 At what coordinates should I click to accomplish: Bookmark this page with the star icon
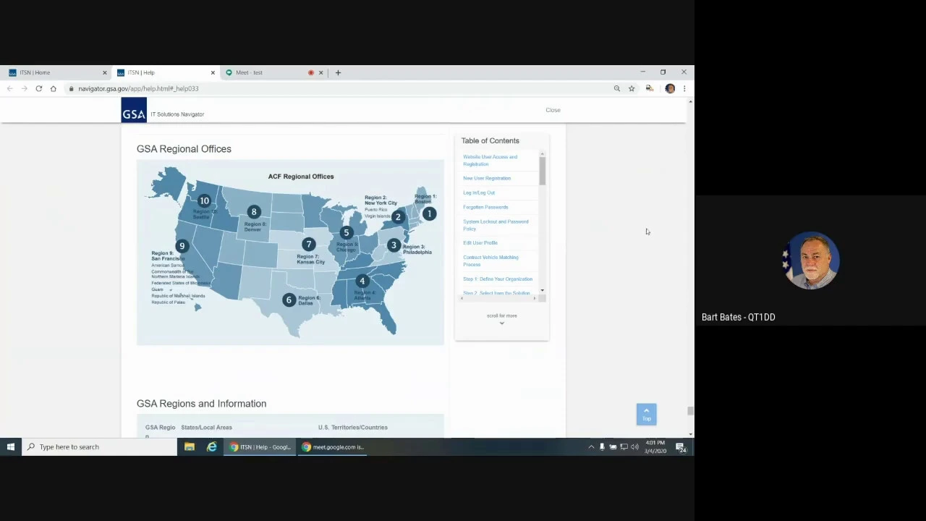point(632,88)
